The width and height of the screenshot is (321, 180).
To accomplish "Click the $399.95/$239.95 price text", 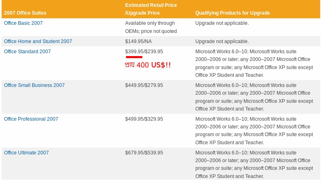I will pyautogui.click(x=144, y=52).
